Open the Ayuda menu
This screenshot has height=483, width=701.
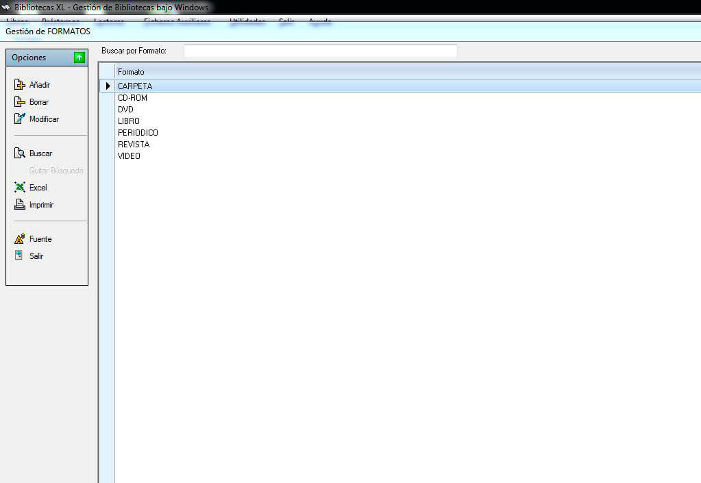[x=320, y=21]
